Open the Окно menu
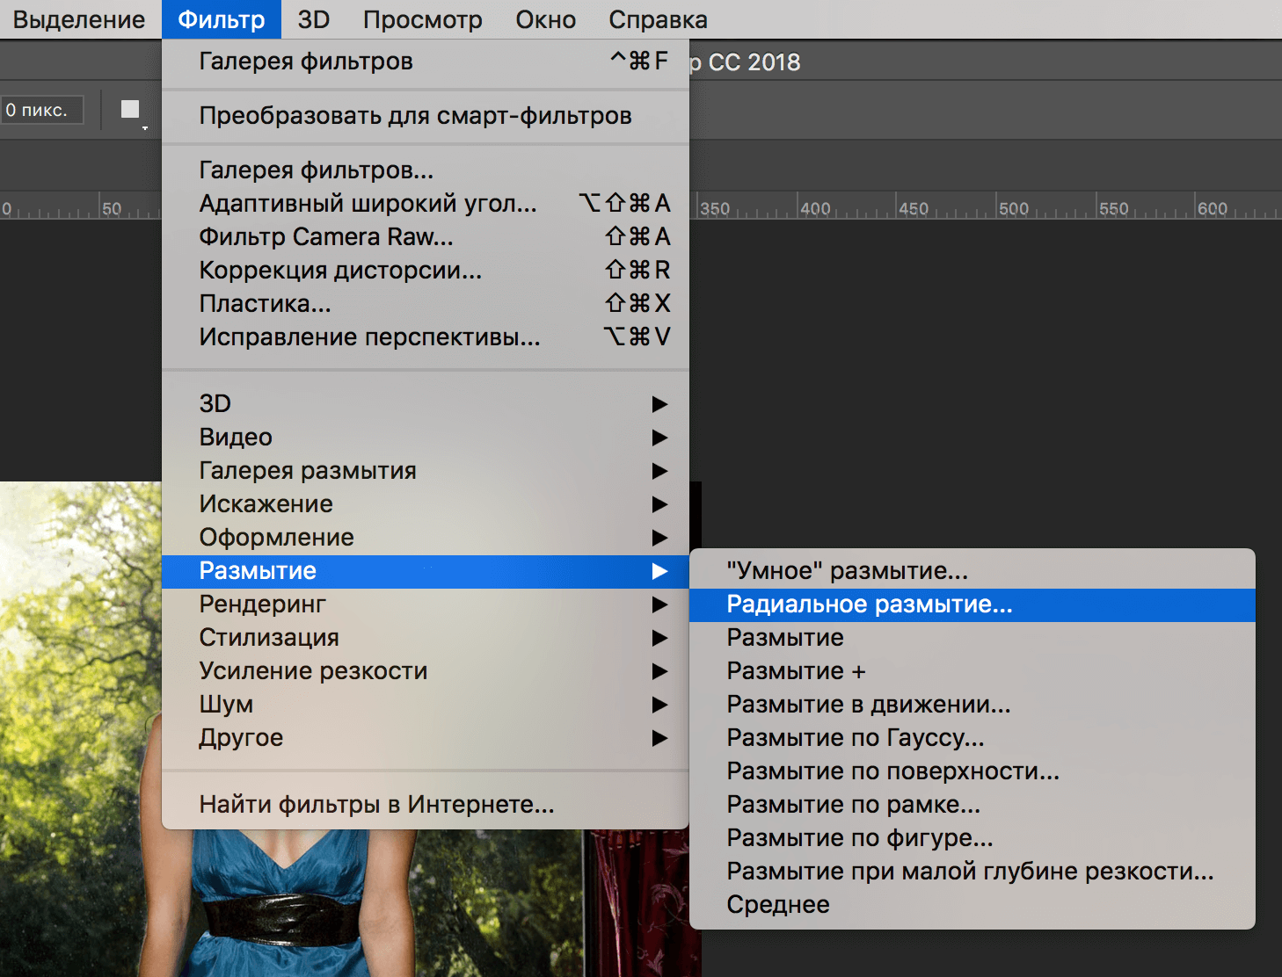 tap(544, 18)
